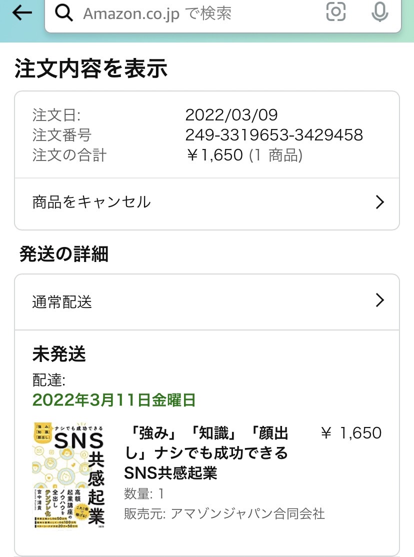Tap the microphone voice search icon
414x557 pixels.
coord(379,11)
